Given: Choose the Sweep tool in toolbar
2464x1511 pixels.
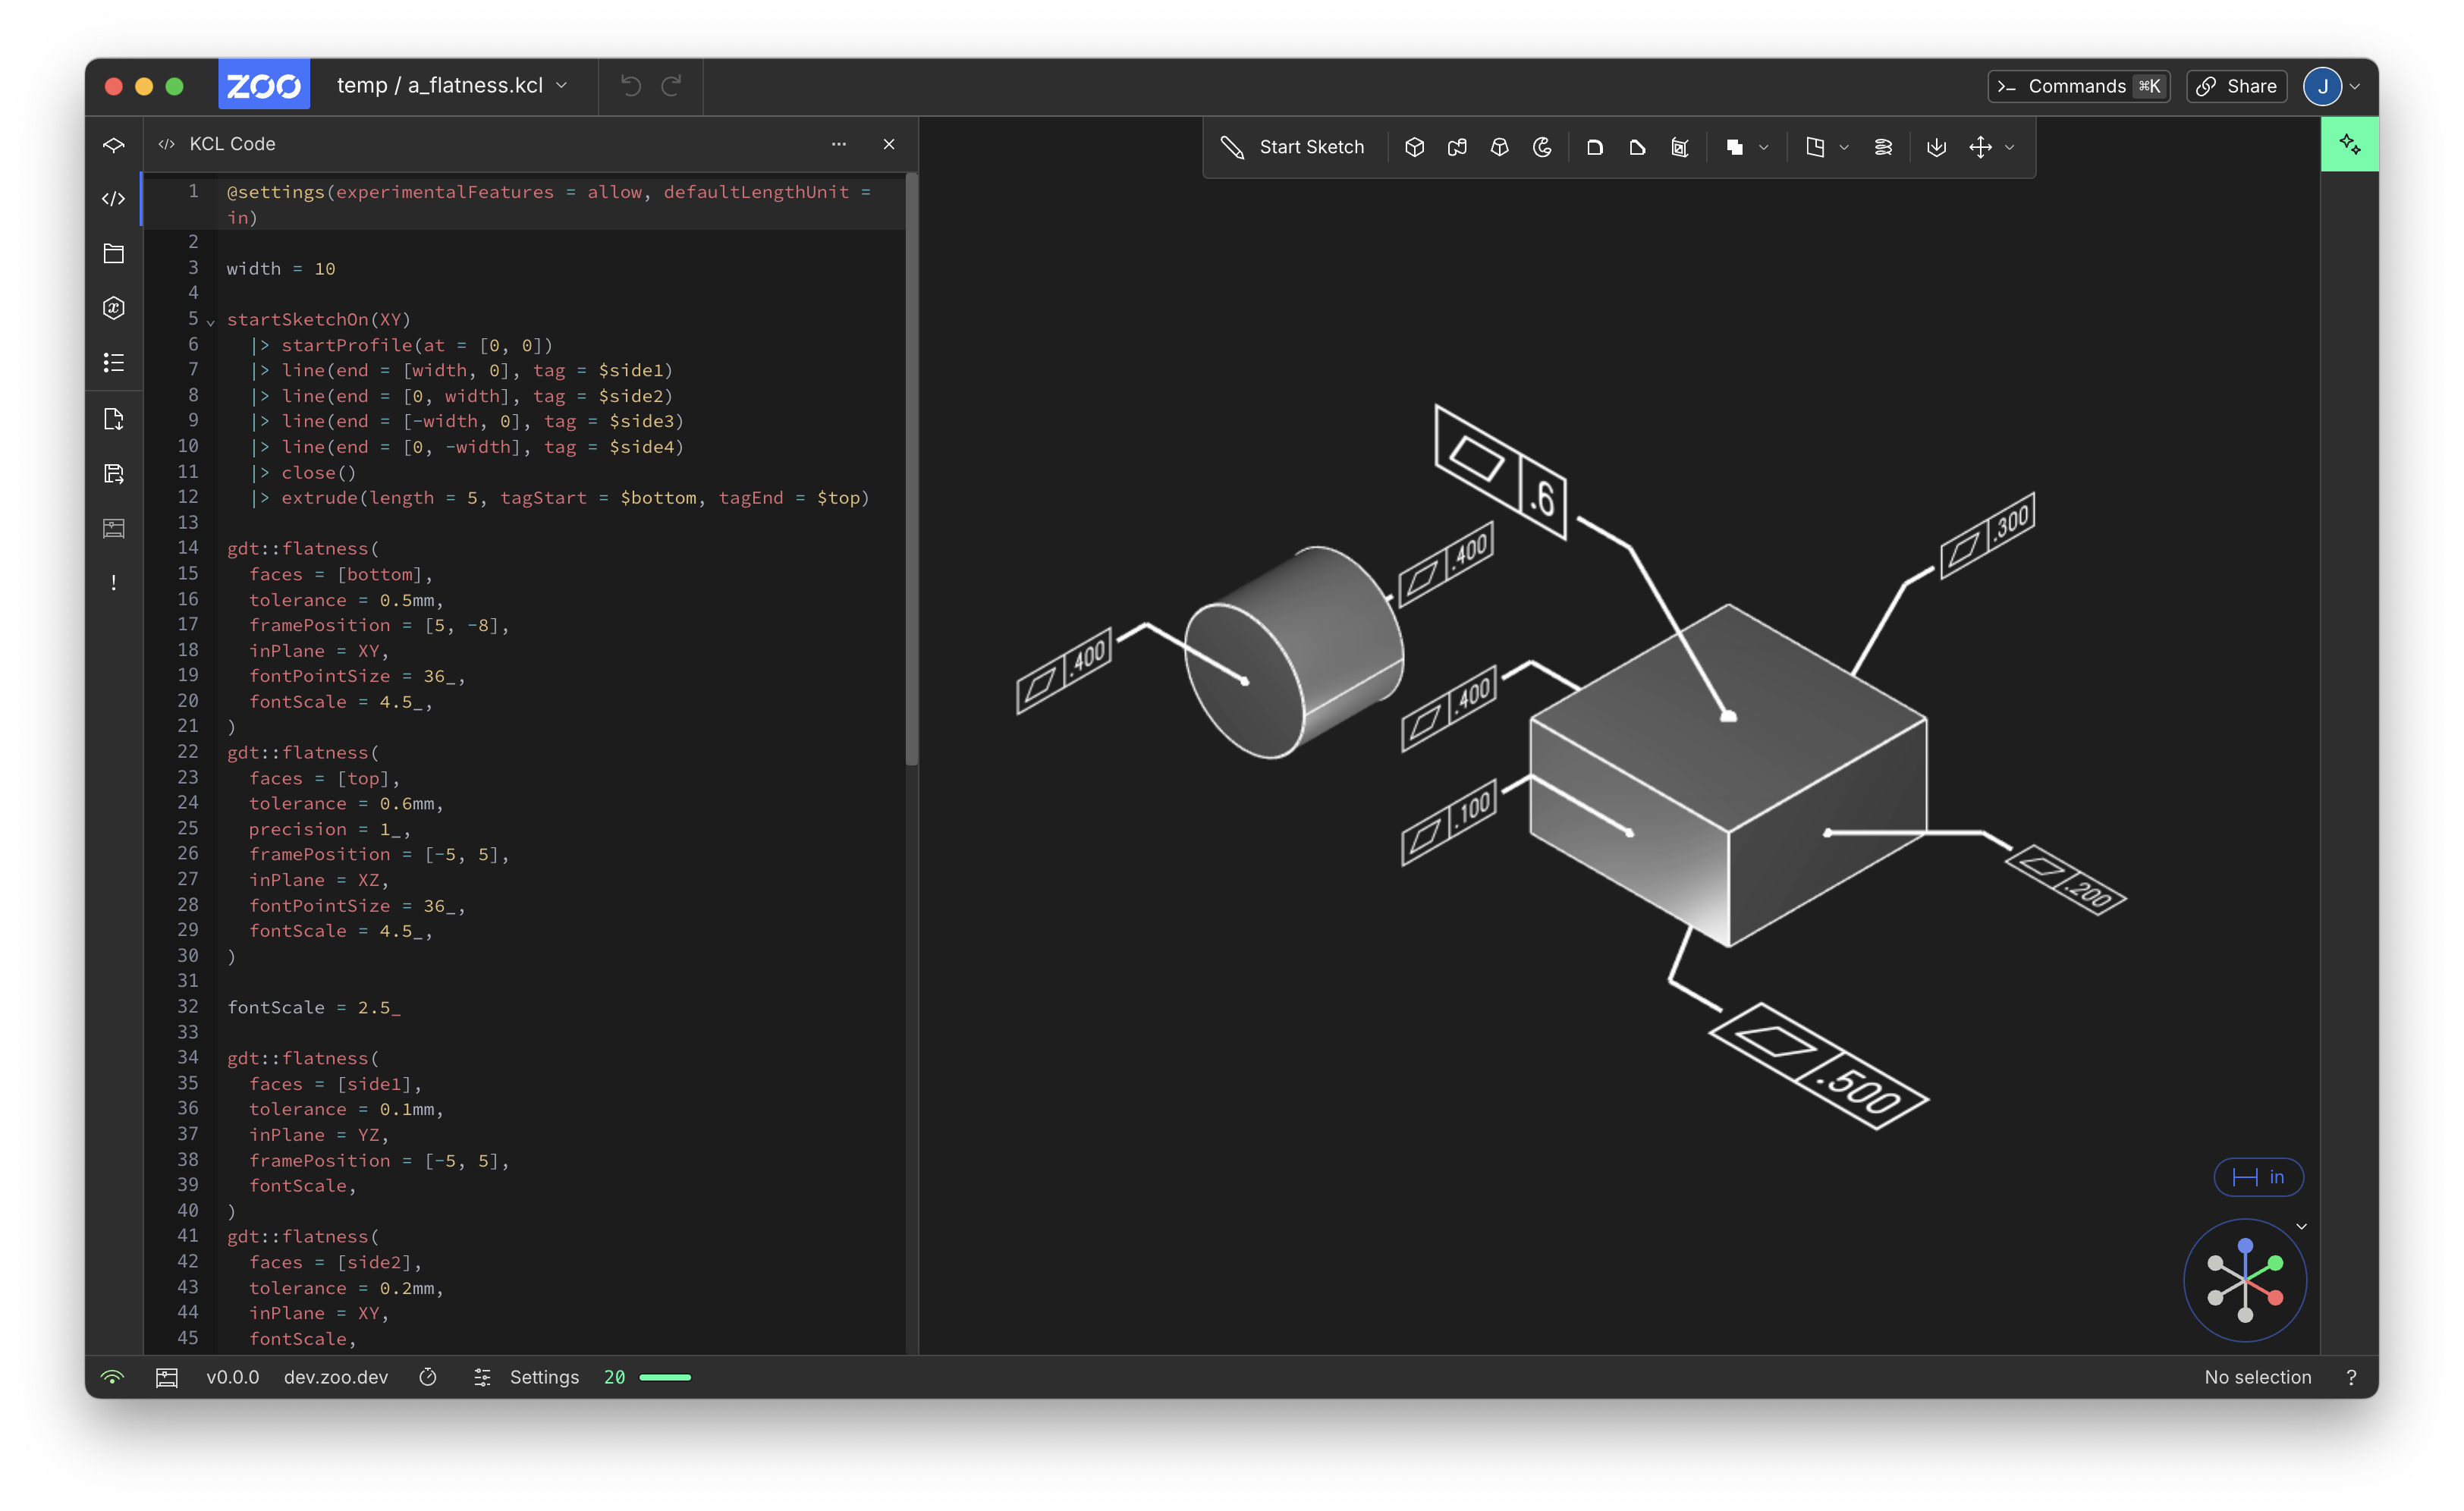Looking at the screenshot, I should tap(1457, 147).
